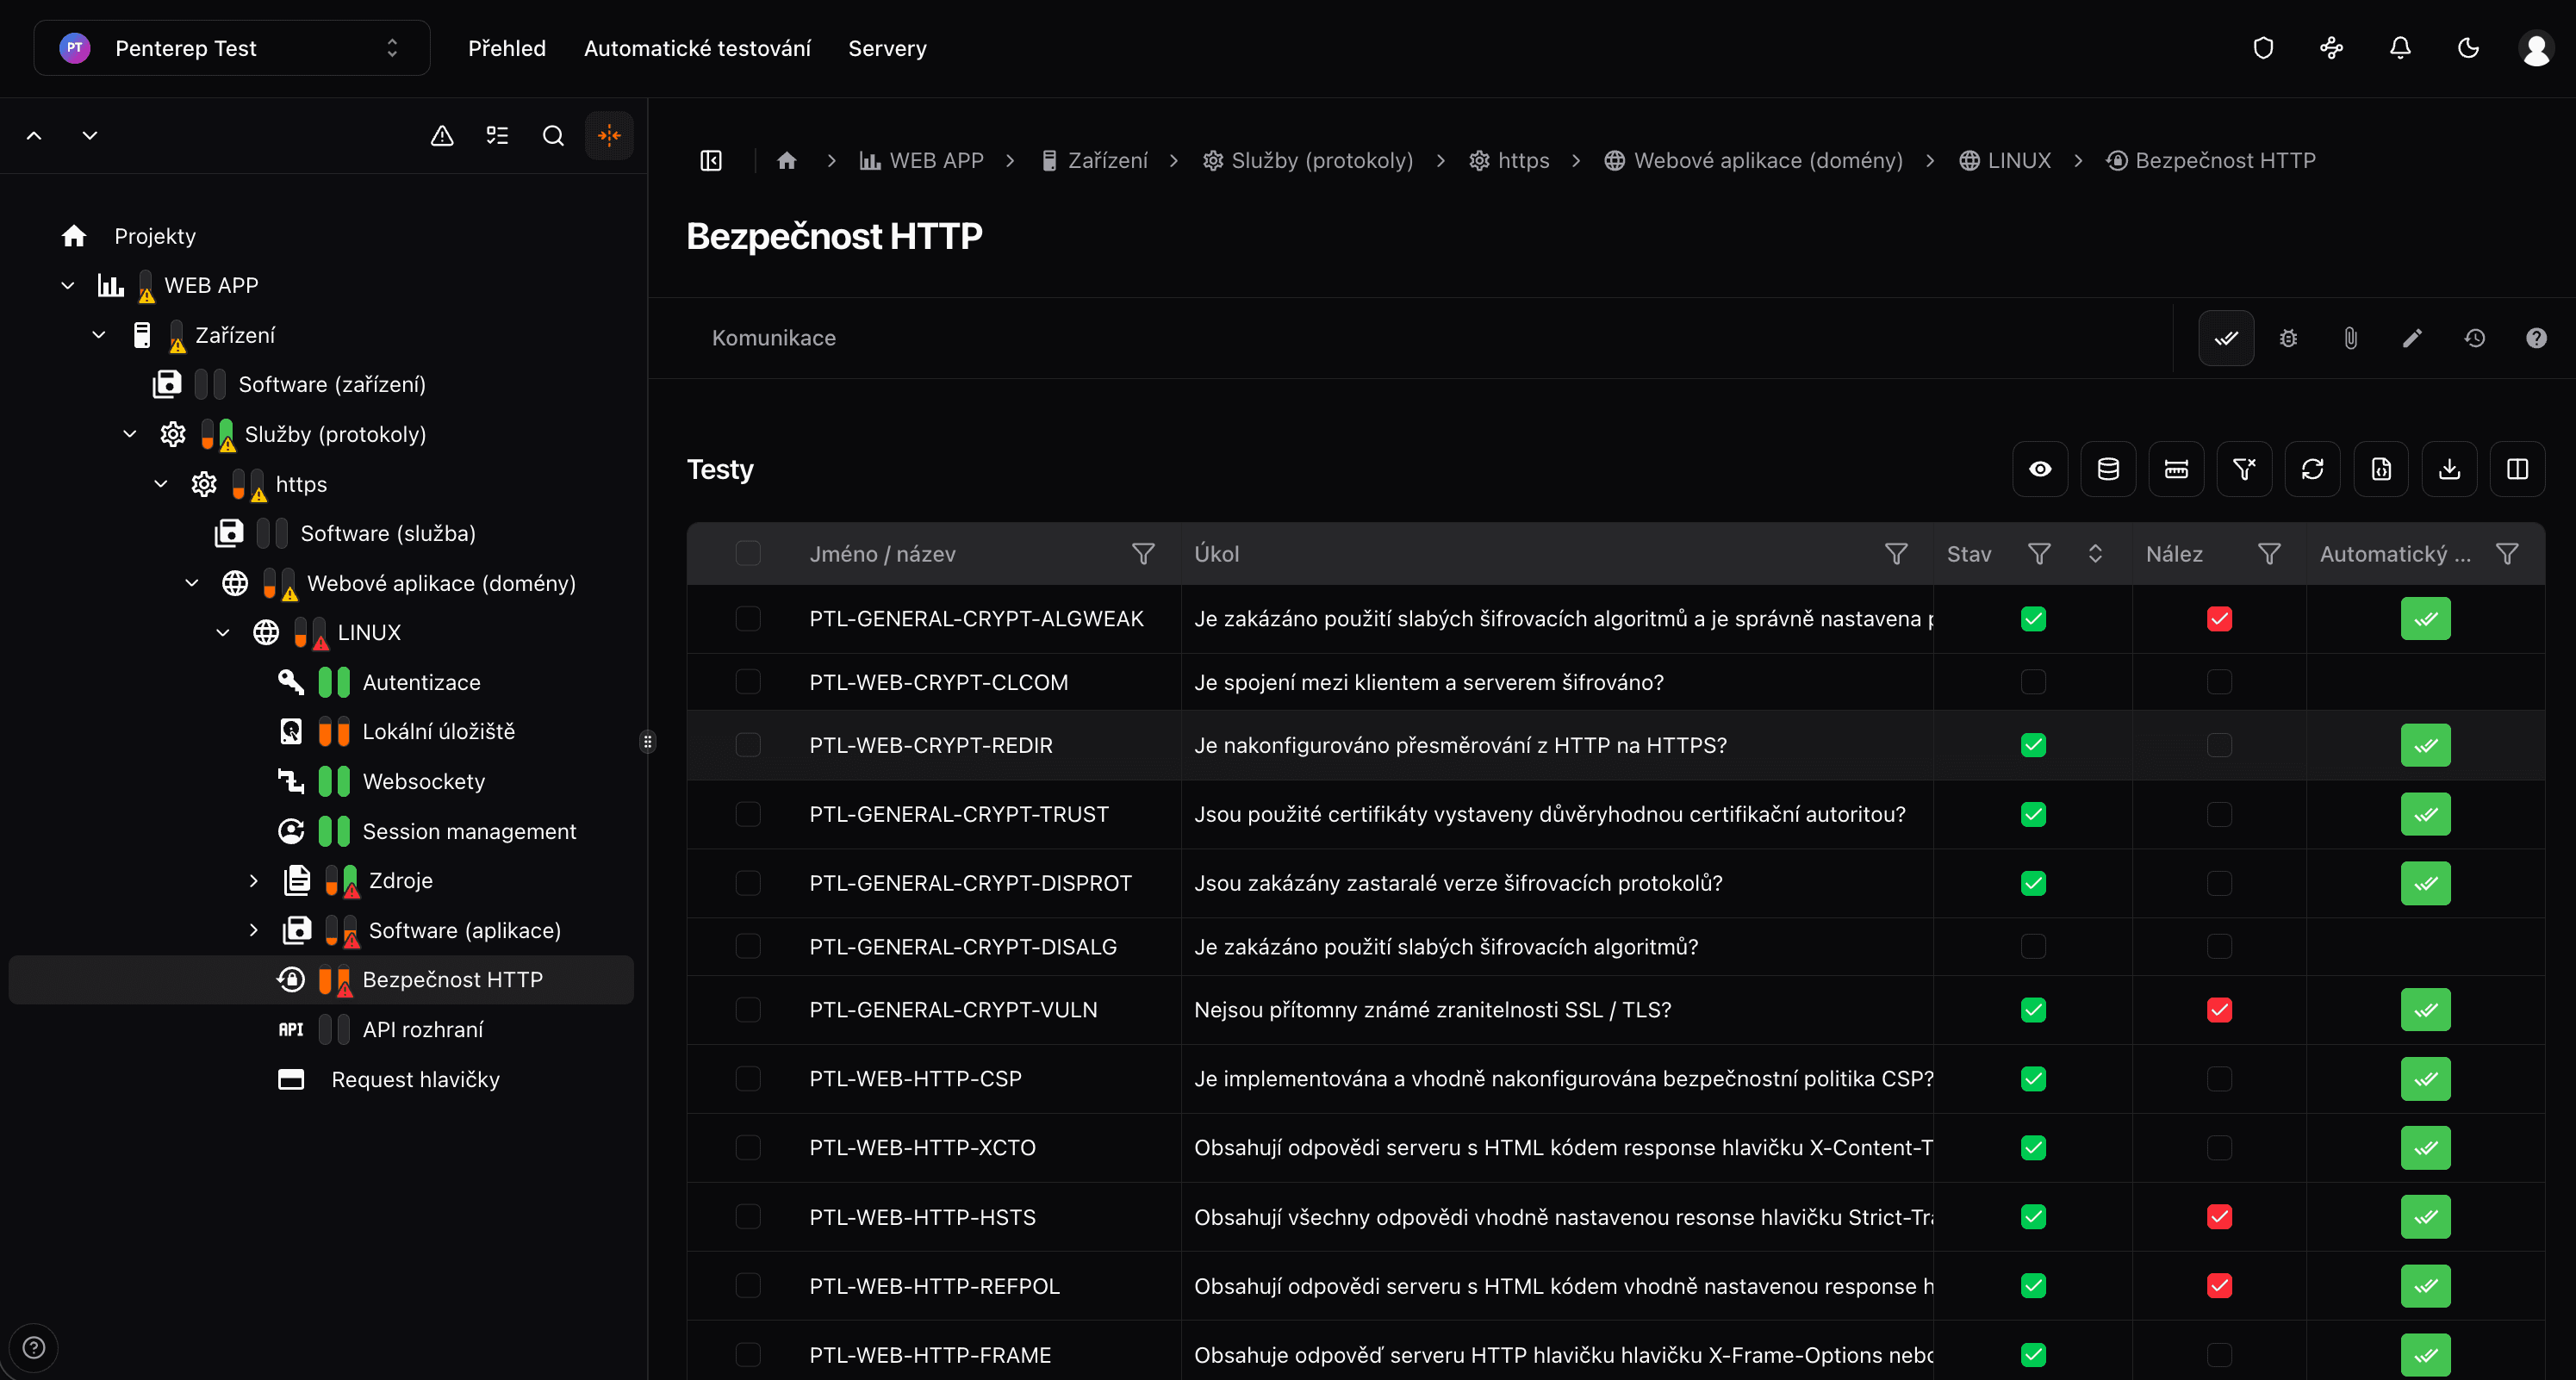Click the download icon in Testy toolbar

coord(2449,469)
